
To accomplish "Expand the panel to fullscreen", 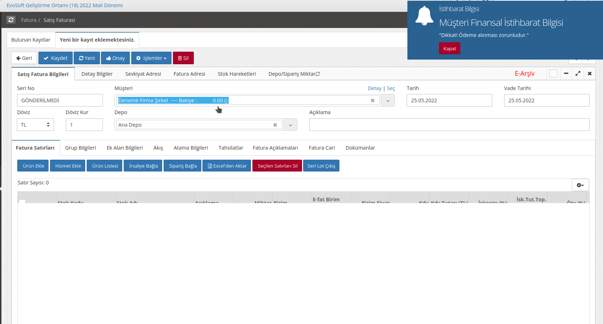I will point(578,74).
